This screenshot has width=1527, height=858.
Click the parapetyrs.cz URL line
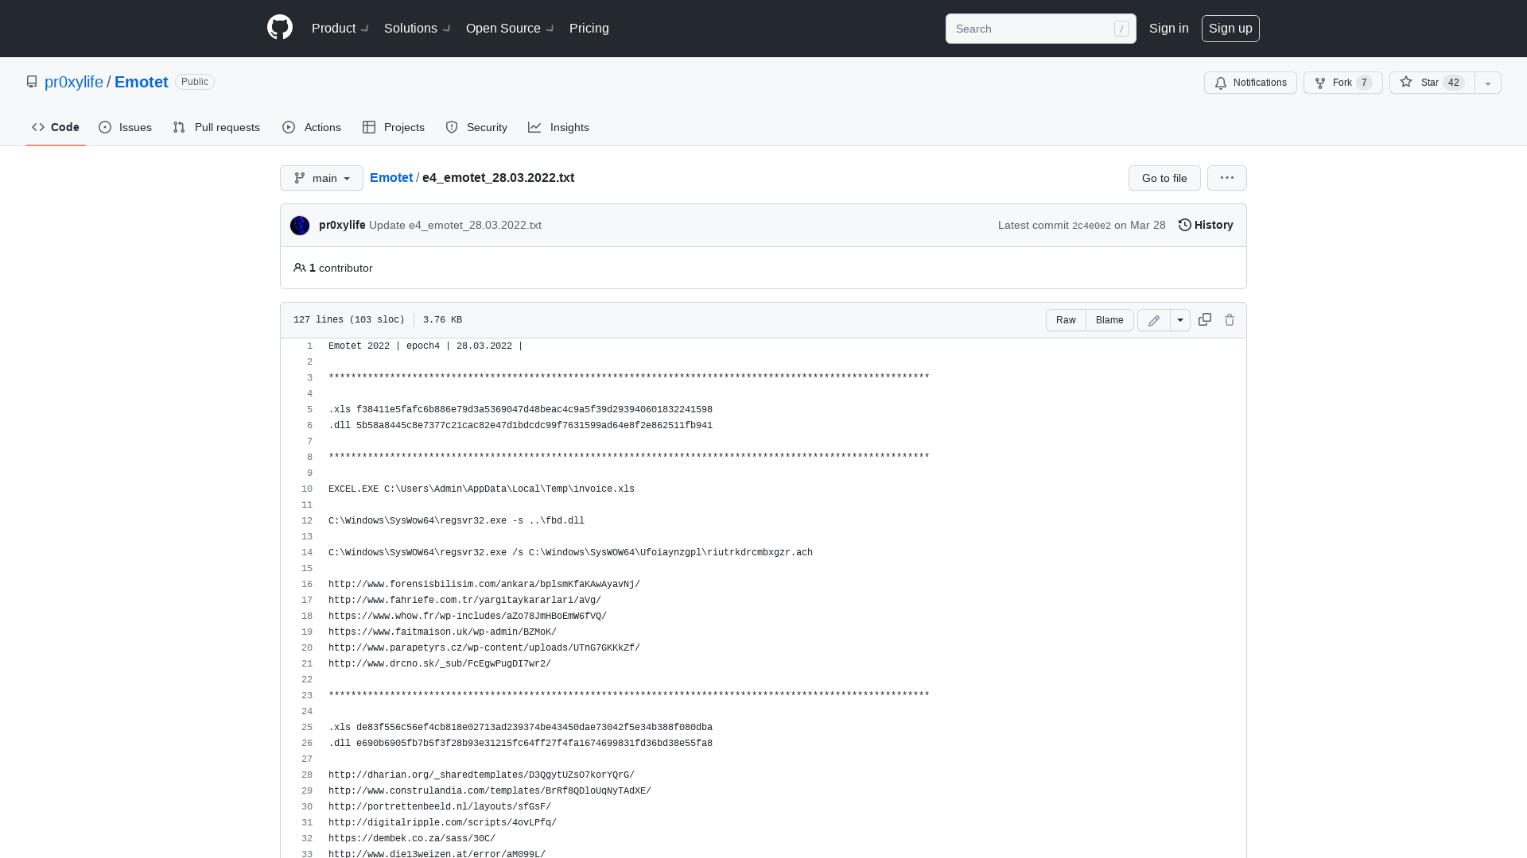coord(484,648)
